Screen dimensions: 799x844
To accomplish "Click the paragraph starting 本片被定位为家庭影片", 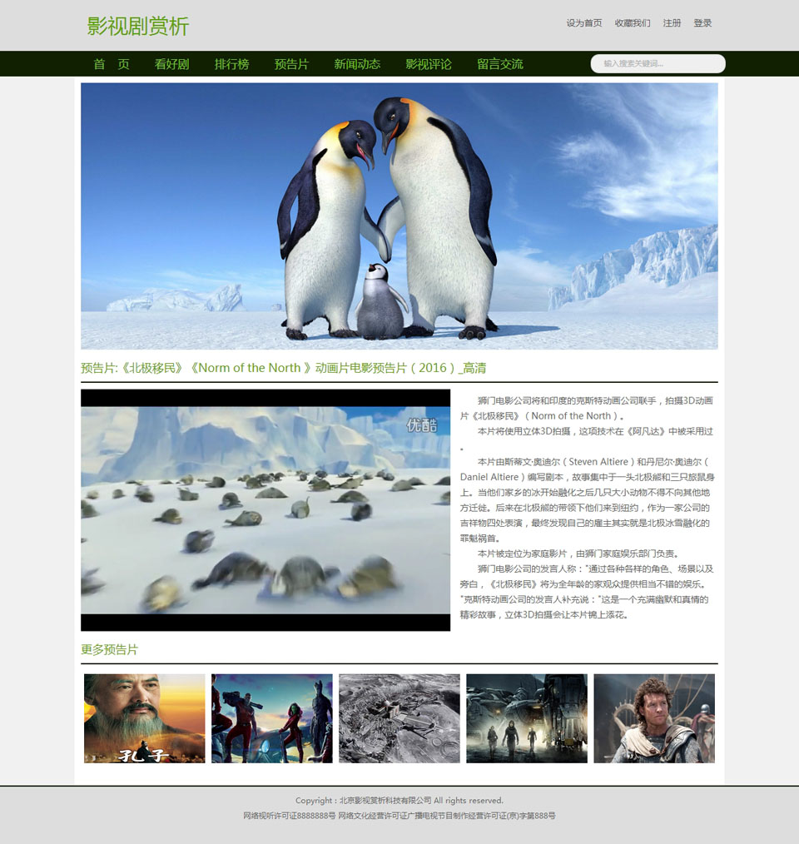I will click(x=578, y=554).
